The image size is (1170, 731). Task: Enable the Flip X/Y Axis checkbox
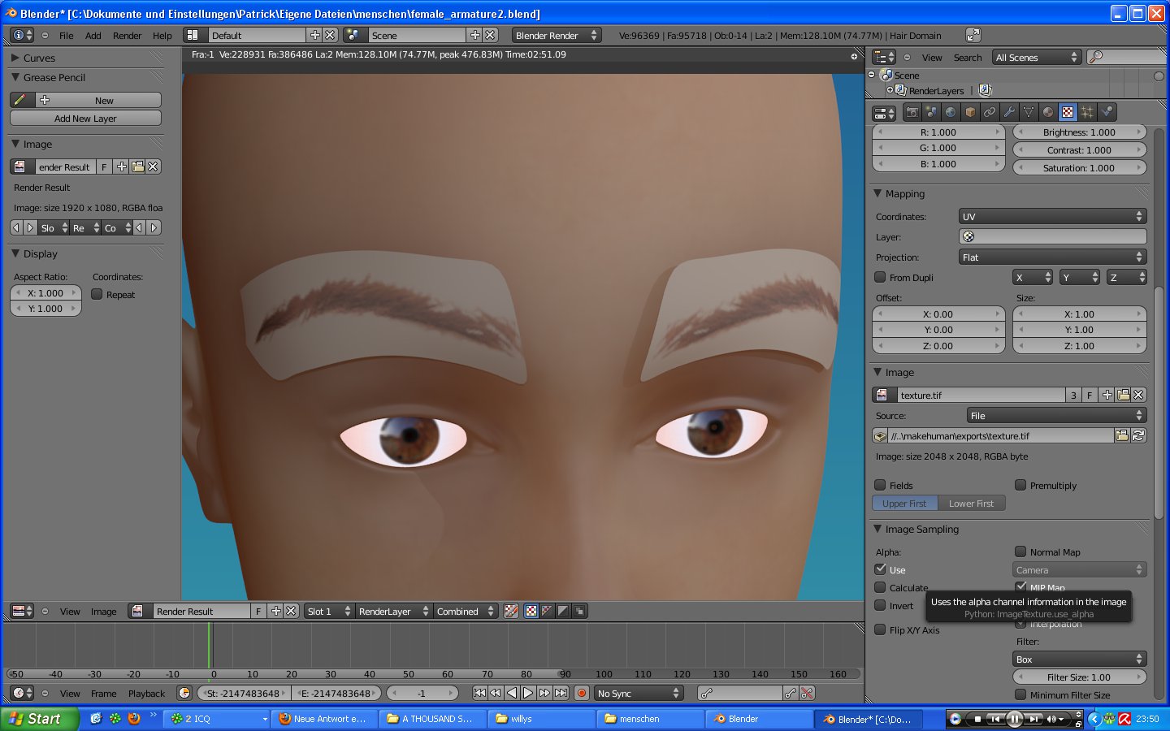coord(880,629)
